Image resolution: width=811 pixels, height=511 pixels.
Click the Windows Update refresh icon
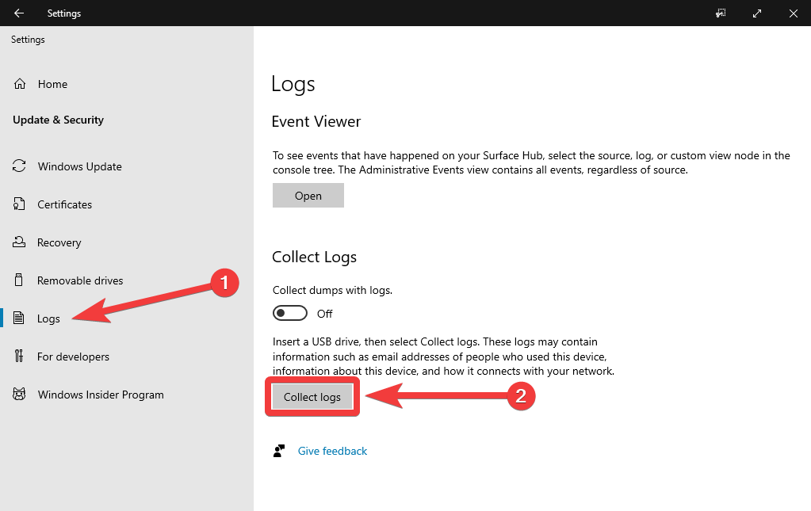19,166
